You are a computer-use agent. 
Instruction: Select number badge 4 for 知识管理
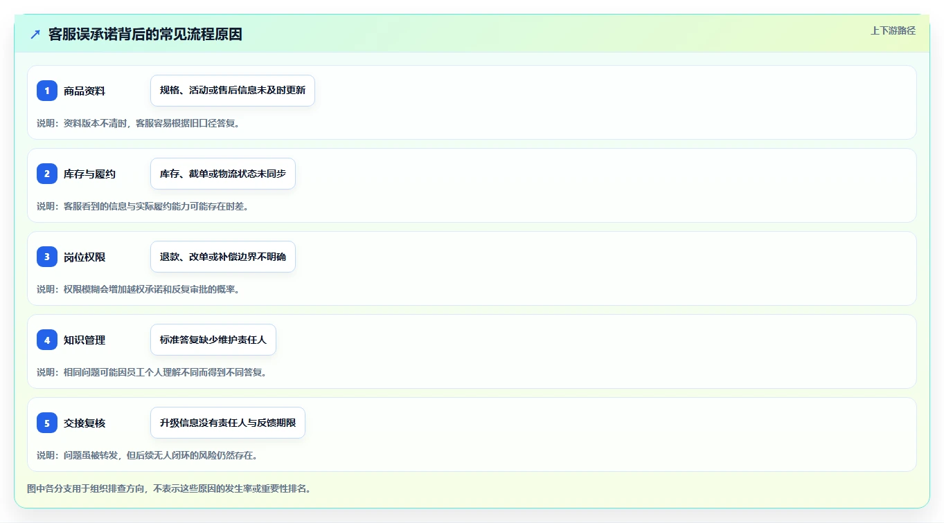point(47,340)
